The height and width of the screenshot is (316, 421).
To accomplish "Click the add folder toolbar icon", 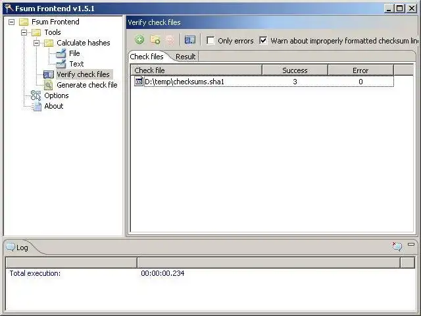I will pyautogui.click(x=155, y=40).
